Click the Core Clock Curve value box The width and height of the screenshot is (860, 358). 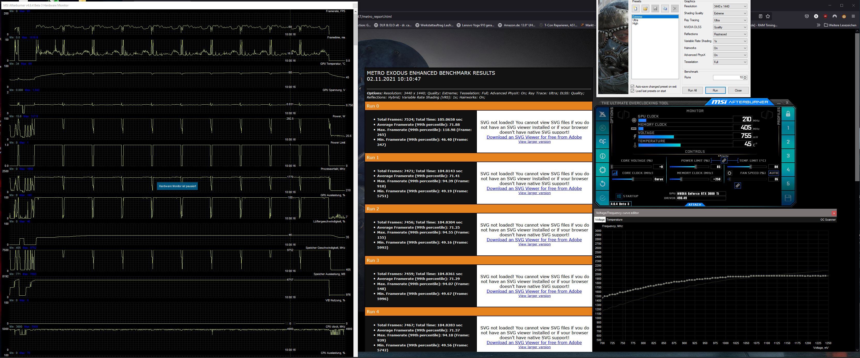click(x=658, y=179)
